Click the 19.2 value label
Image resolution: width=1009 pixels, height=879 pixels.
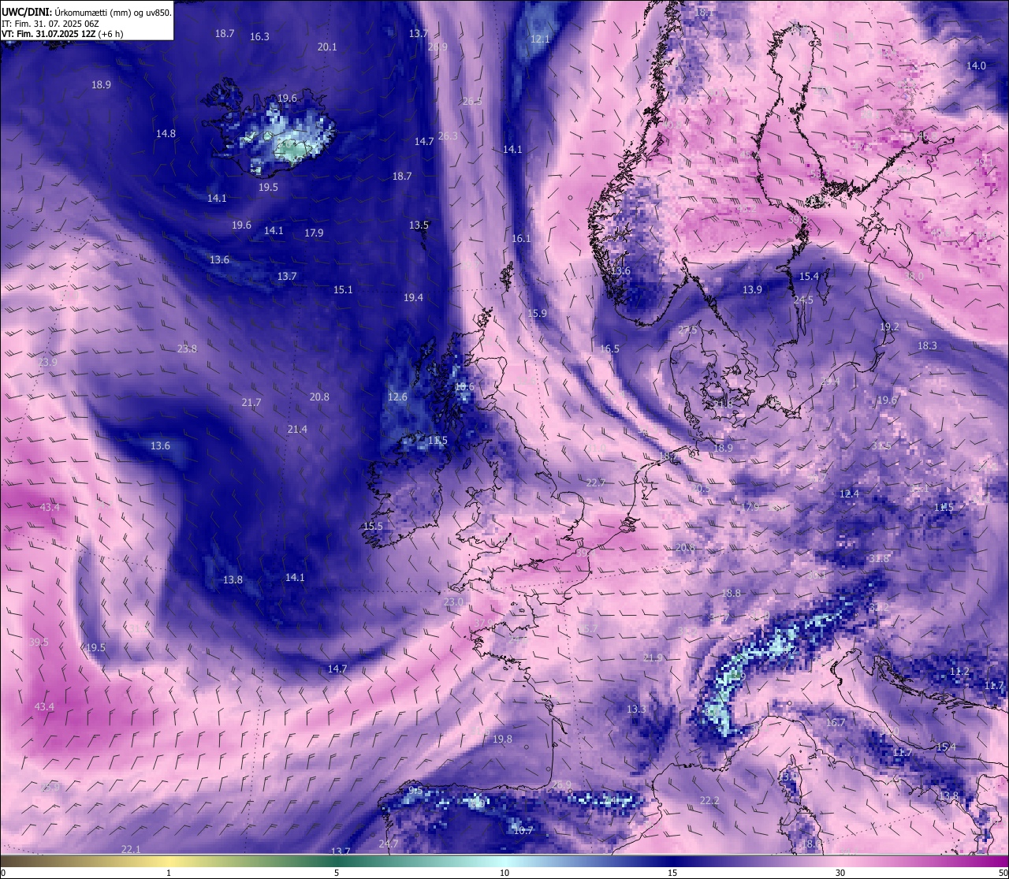889,327
